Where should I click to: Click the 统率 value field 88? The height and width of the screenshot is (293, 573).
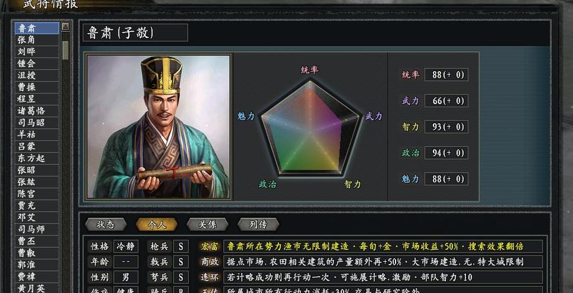[446, 75]
